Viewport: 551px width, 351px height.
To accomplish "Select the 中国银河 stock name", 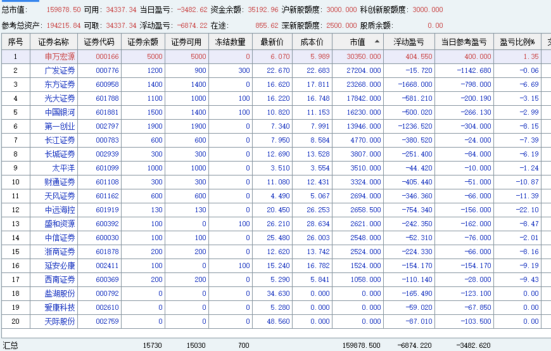I will (60, 112).
